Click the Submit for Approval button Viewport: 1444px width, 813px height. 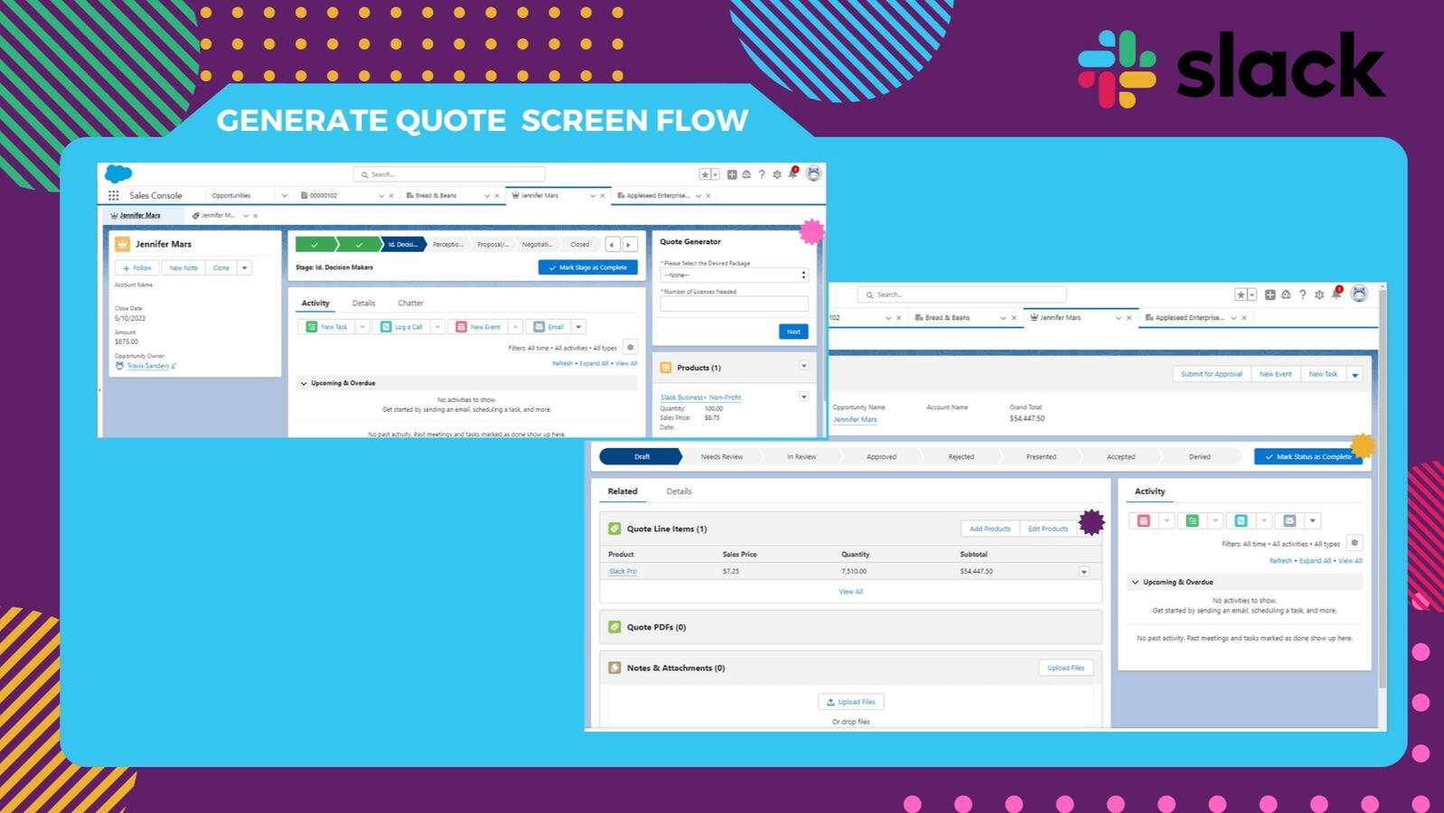click(x=1211, y=374)
